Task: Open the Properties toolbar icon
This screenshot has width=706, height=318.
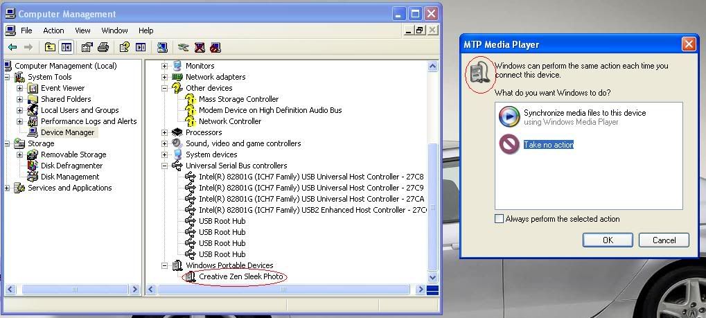Action: point(87,47)
